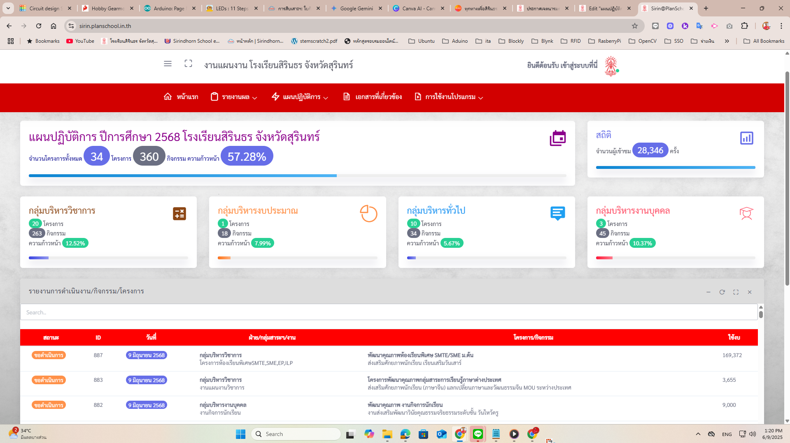This screenshot has width=790, height=443.
Task: Click the hamburger menu icon in header
Action: 168,64
